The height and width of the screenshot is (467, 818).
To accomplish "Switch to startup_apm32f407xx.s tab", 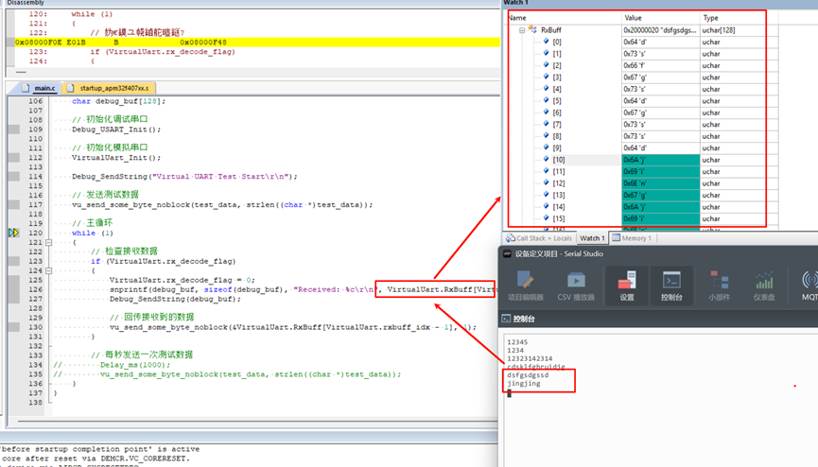I will tap(109, 88).
